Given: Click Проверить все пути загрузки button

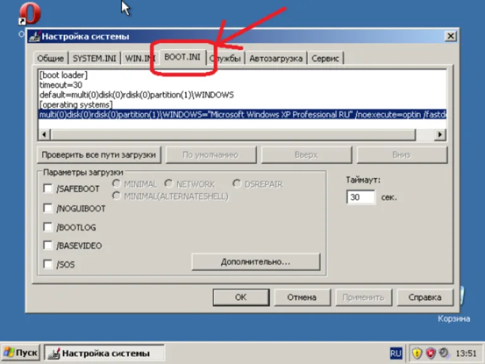Looking at the screenshot, I should pyautogui.click(x=99, y=155).
